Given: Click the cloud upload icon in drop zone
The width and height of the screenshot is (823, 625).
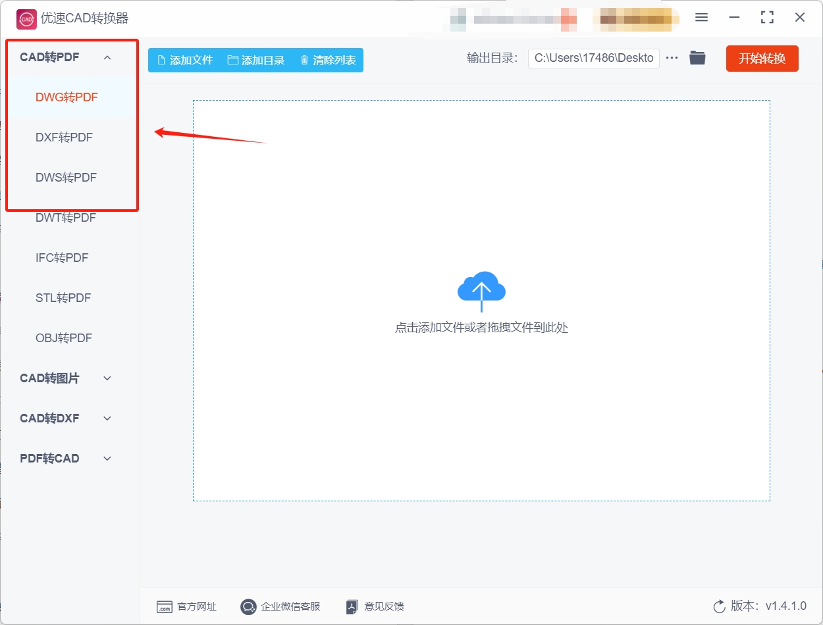Looking at the screenshot, I should (x=481, y=288).
